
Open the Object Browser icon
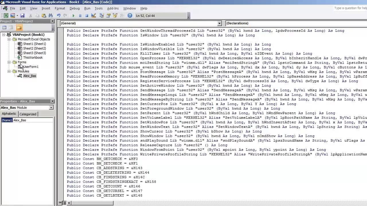tap(115, 15)
